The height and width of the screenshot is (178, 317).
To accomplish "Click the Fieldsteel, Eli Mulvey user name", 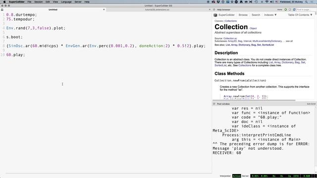I will click(291, 2).
